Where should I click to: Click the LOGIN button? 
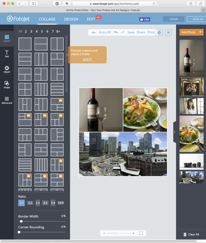click(x=173, y=19)
